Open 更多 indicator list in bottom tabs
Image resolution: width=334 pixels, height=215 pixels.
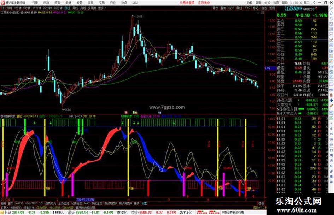click(136, 203)
